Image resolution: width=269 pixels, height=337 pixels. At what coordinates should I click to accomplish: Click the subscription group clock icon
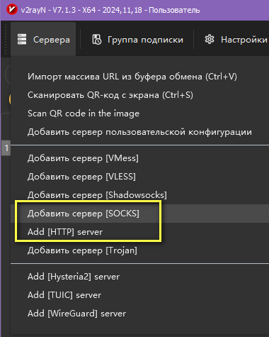[x=96, y=40]
